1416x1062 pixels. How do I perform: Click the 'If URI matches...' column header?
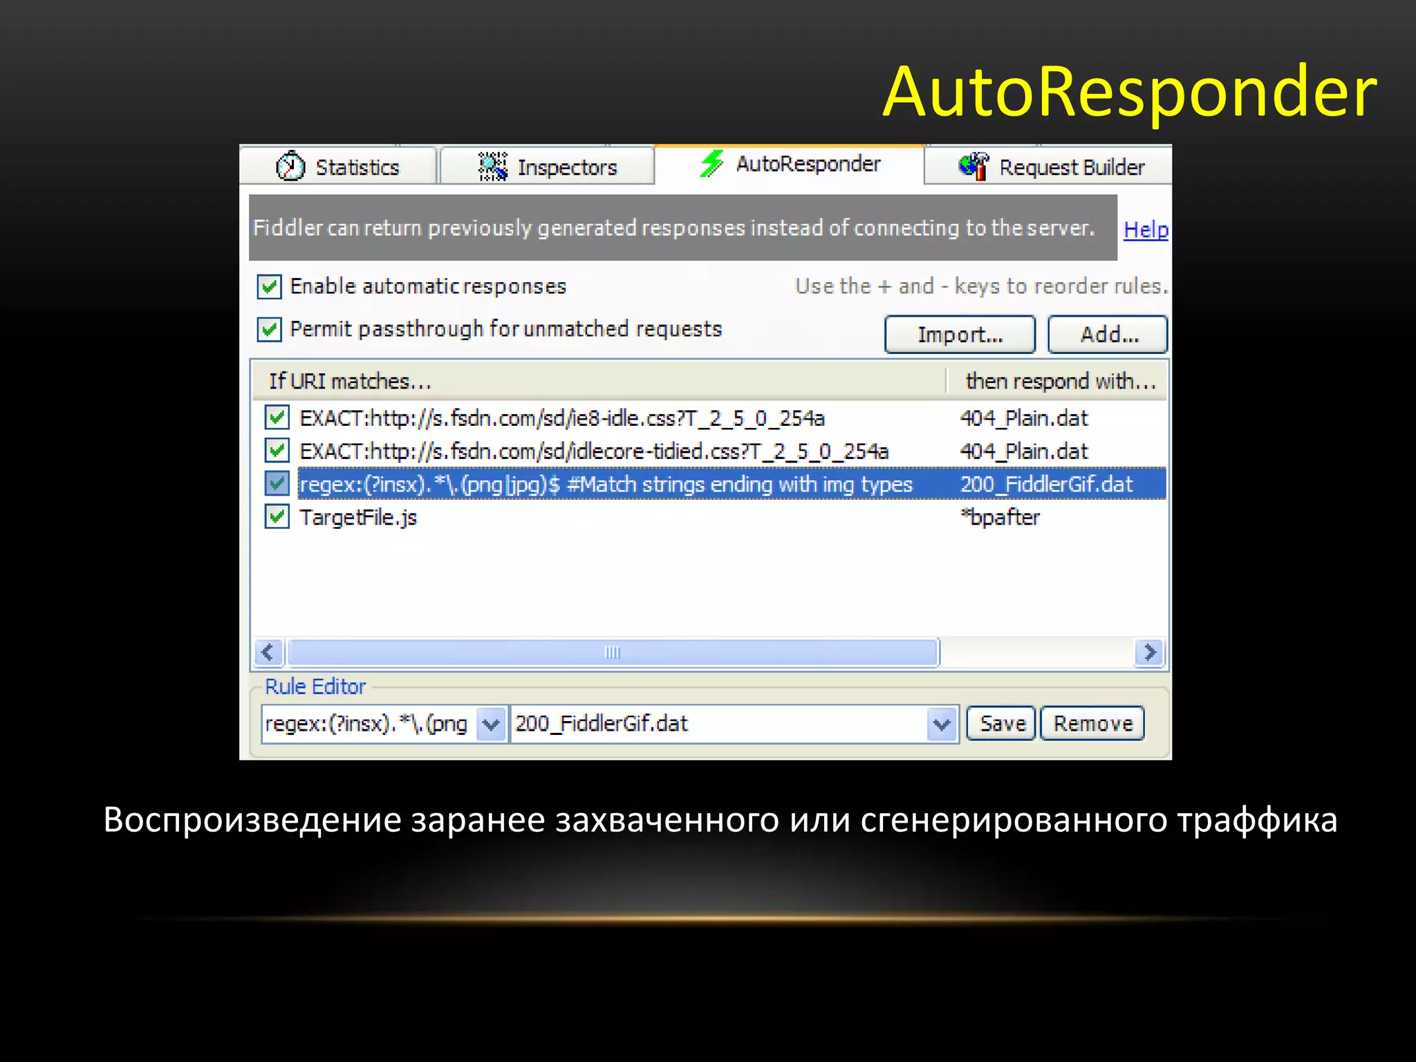pos(599,381)
